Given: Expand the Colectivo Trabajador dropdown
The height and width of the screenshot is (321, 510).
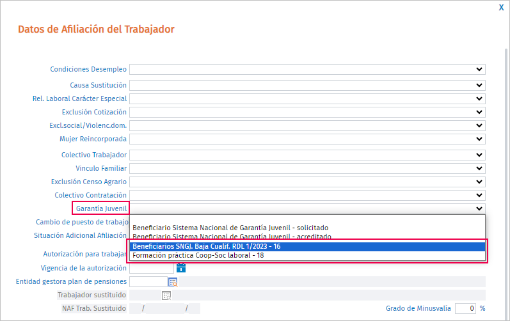Looking at the screenshot, I should pyautogui.click(x=307, y=155).
